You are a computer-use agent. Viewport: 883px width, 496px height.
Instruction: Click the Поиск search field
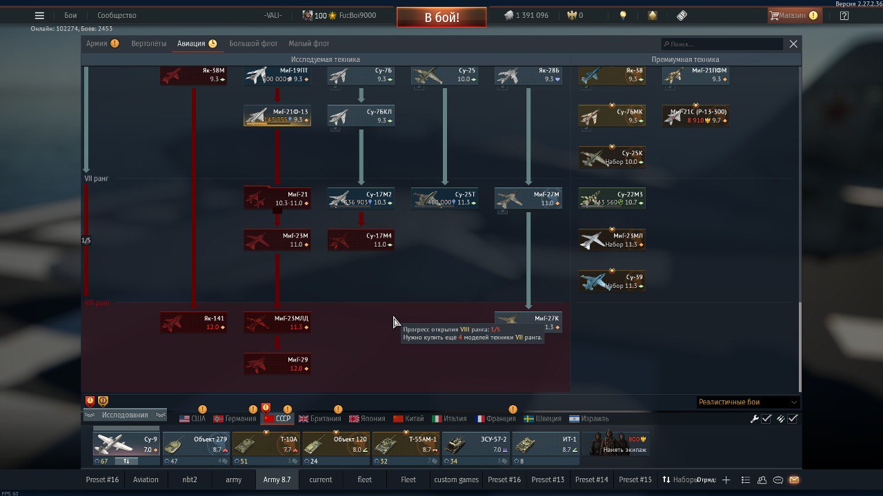[x=722, y=44]
